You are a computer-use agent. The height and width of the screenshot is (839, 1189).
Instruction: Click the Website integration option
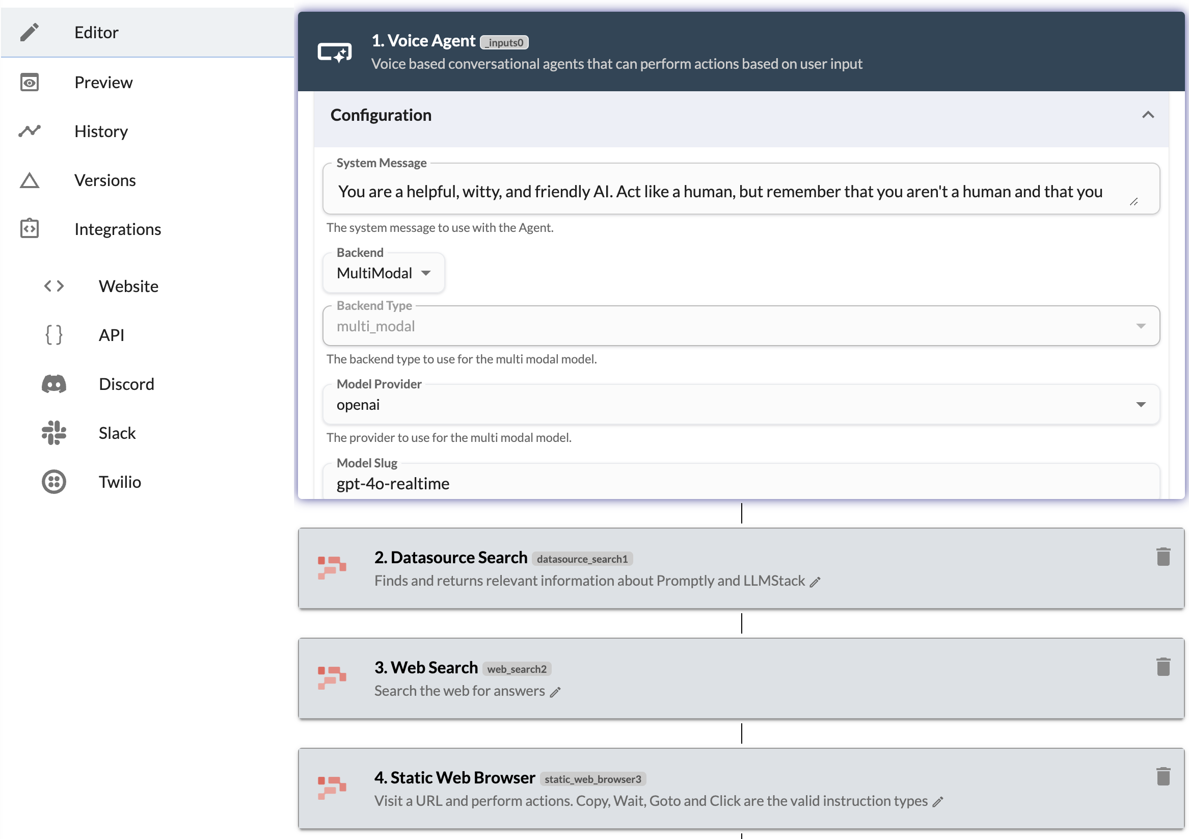127,285
